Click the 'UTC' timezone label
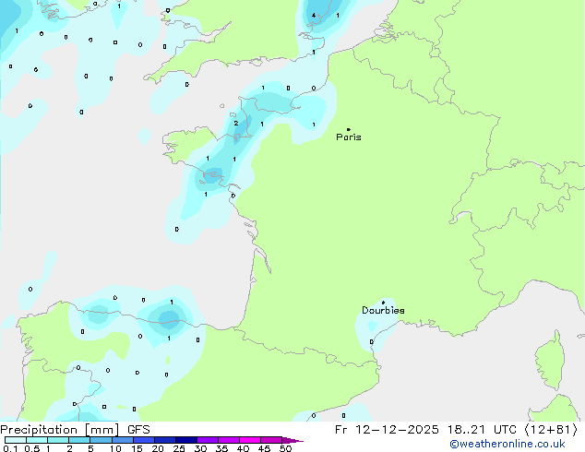585x452 pixels. (505, 430)
